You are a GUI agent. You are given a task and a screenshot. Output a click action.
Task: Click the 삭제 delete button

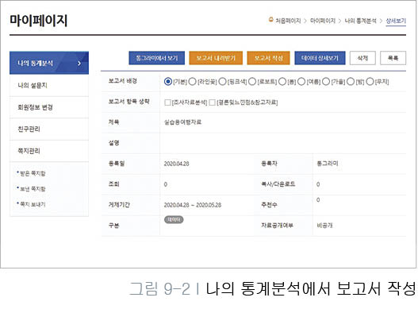(x=362, y=58)
